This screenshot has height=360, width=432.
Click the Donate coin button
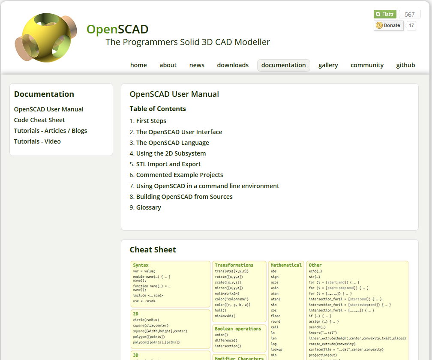click(x=388, y=25)
